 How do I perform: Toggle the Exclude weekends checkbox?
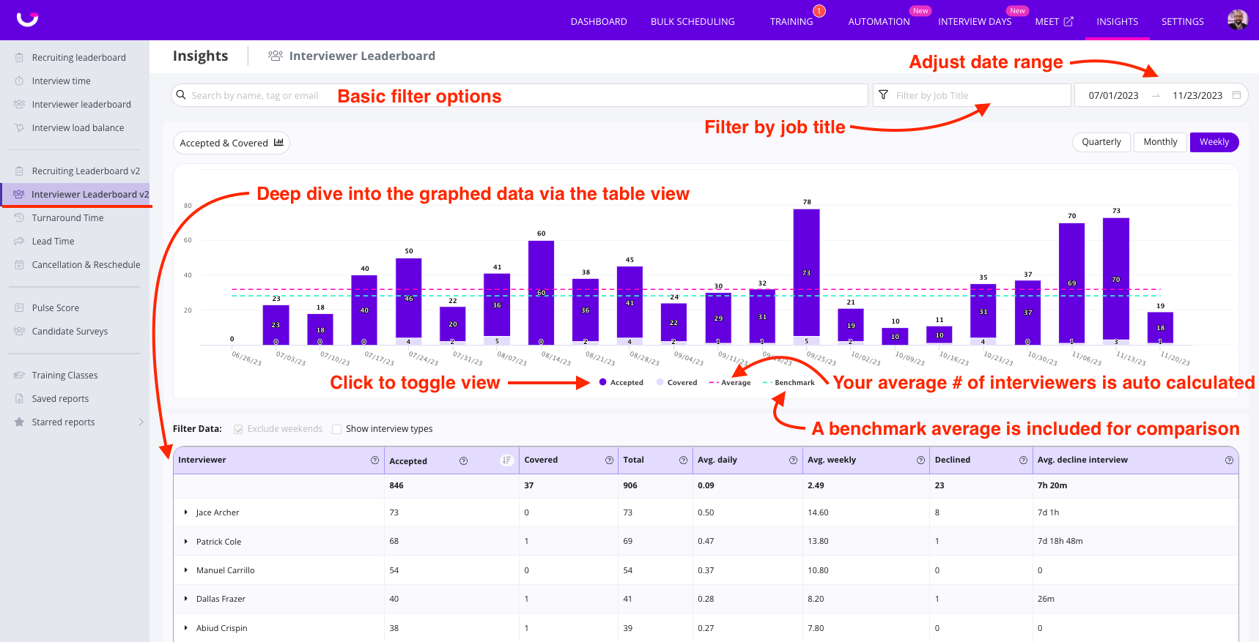pyautogui.click(x=238, y=429)
